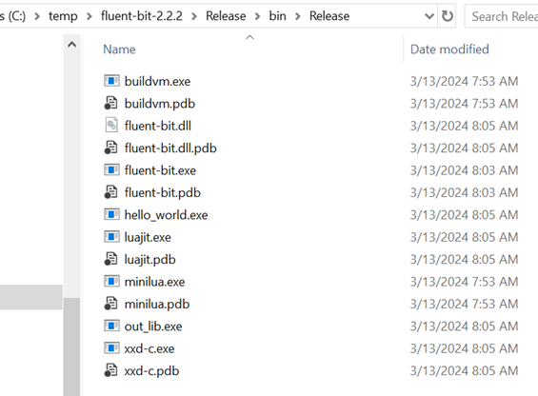538x396 pixels.
Task: Jump to the bin breadcrumb folder
Action: (x=277, y=16)
